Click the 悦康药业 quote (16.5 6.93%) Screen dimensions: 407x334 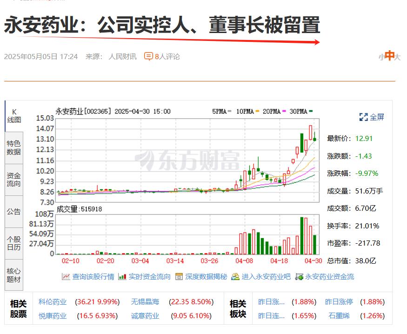[x=97, y=316]
